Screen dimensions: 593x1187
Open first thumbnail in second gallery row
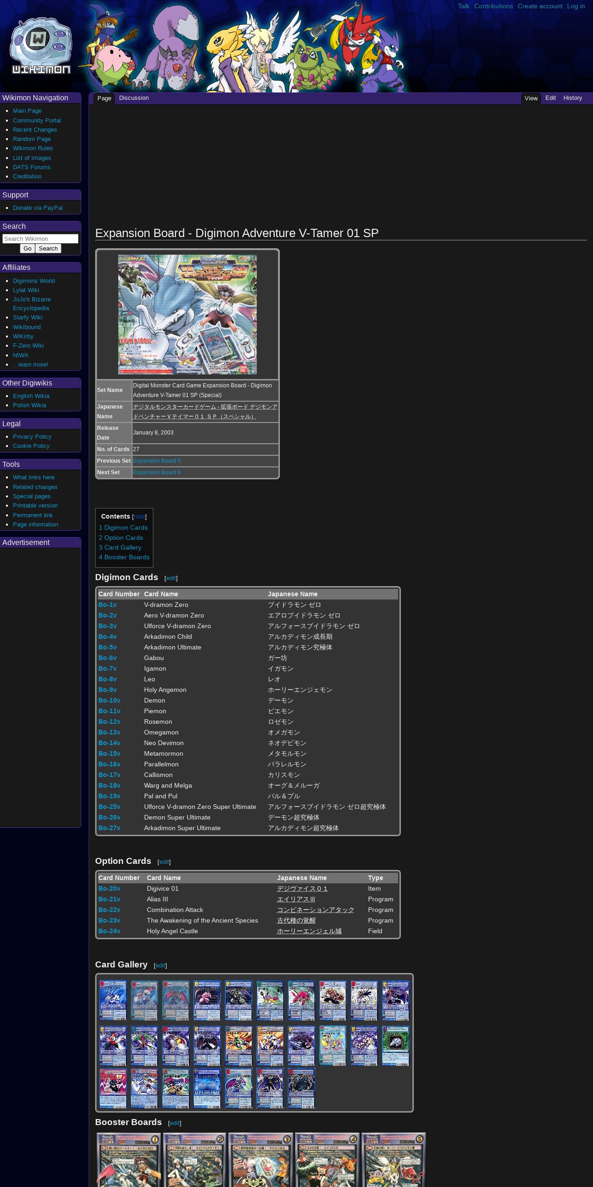tap(113, 1046)
